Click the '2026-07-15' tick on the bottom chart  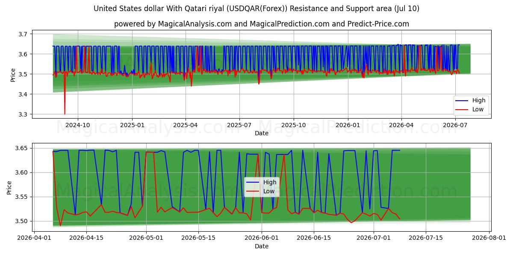[426, 238]
